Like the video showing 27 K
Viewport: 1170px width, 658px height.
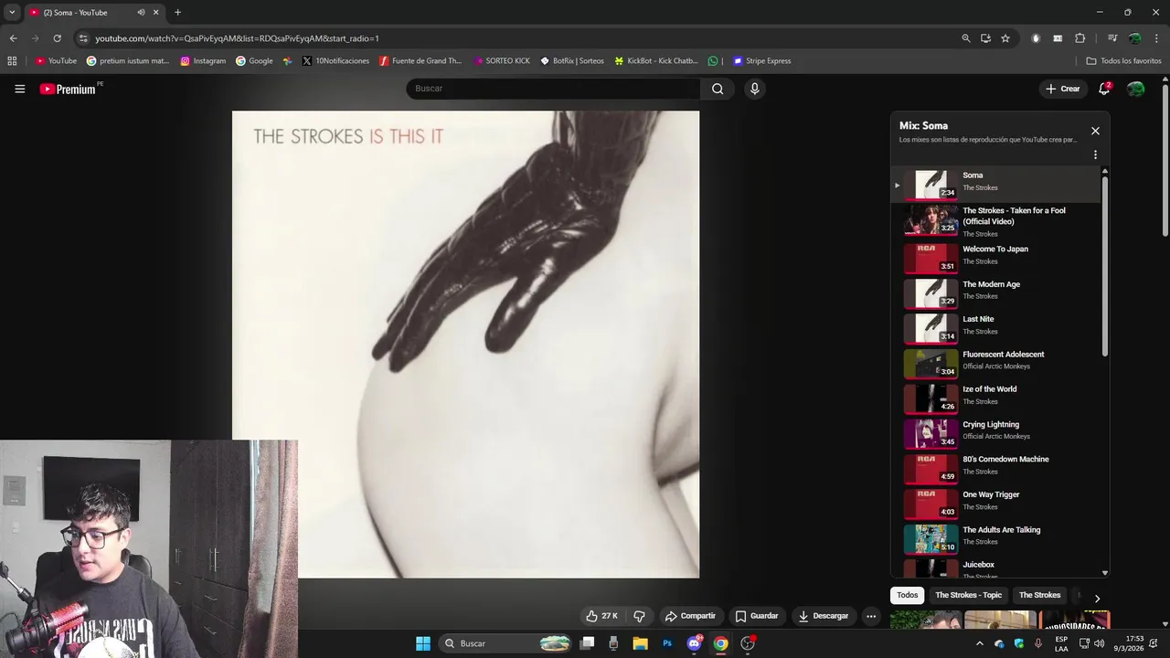coord(601,616)
